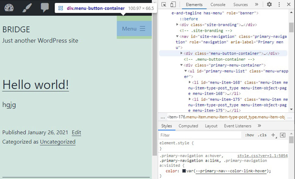295x179 pixels.
Task: Click the webpage vertical scrollbar thumb
Action: tap(155, 84)
